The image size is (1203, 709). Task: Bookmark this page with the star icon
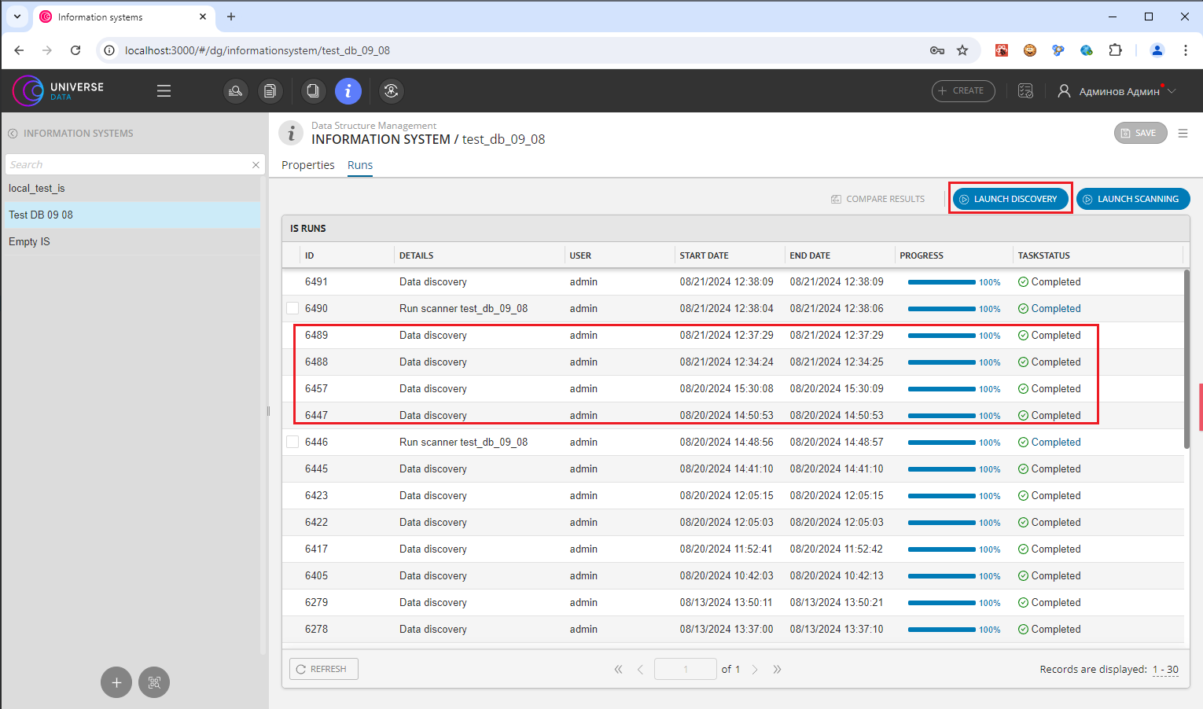pos(962,50)
